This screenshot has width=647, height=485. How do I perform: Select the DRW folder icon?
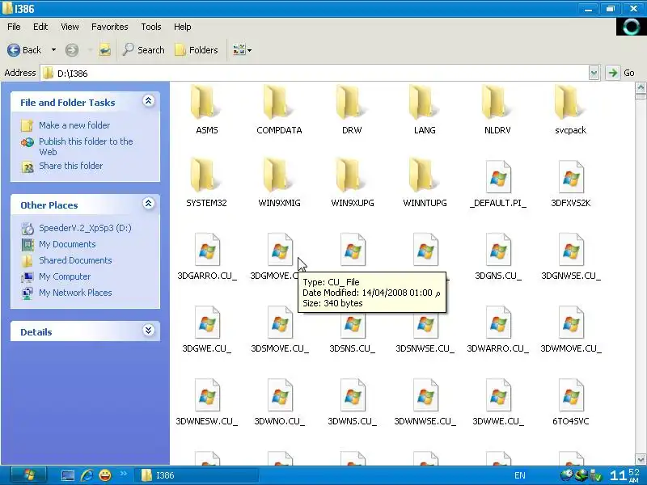point(351,103)
